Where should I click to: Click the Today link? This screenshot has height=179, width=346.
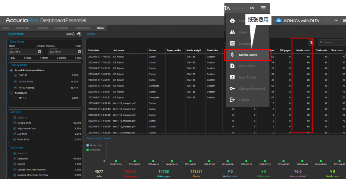coord(78,46)
